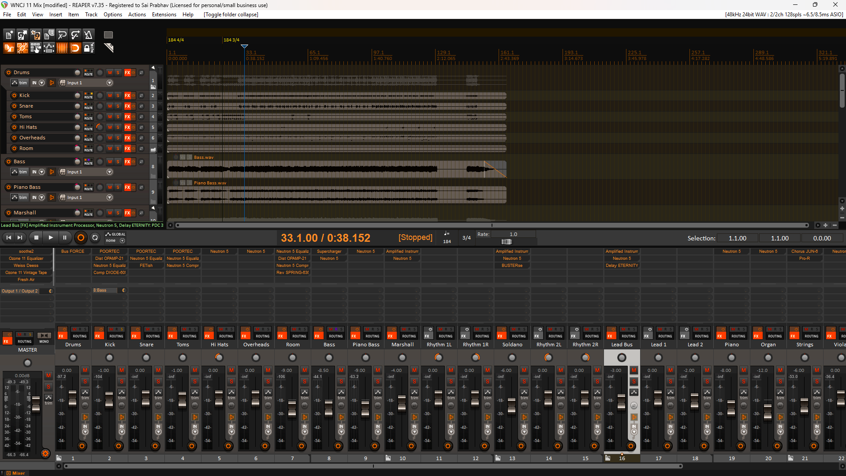Toggle FX bypass on Hi Hats track
846x476 pixels.
(133, 127)
